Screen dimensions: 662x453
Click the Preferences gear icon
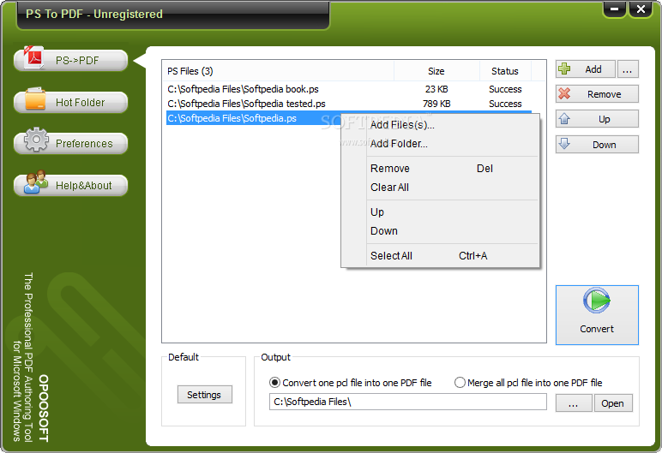point(36,140)
